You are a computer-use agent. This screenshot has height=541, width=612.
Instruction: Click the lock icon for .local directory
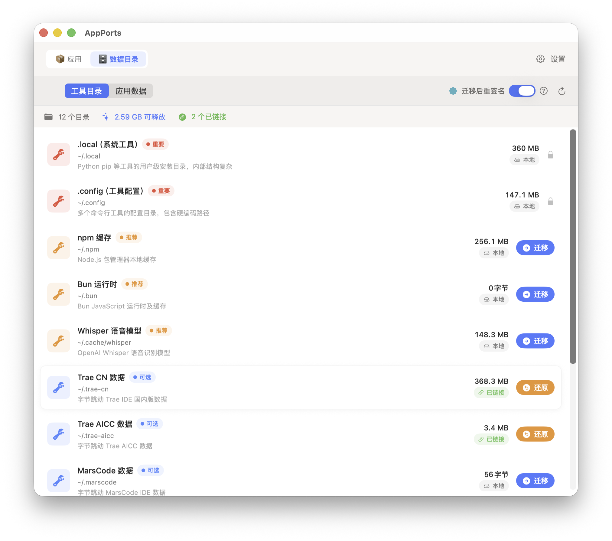[550, 155]
